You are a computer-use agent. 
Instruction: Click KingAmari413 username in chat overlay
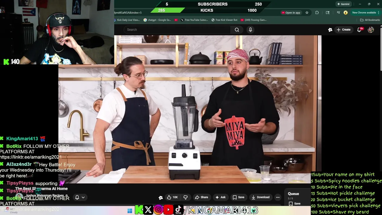22,139
